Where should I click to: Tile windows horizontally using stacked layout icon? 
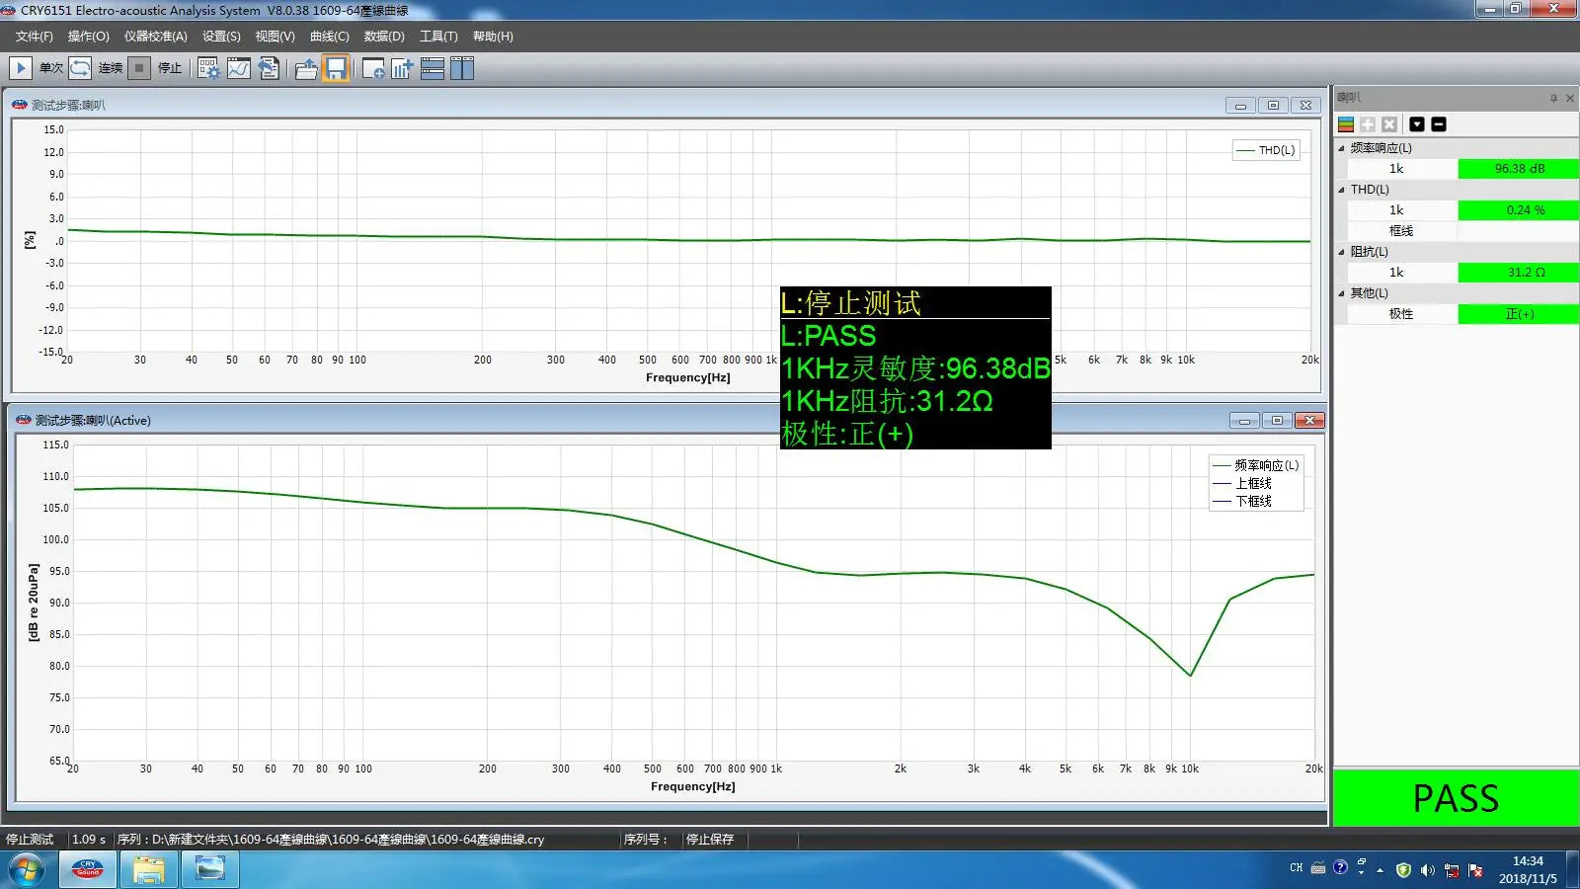433,68
